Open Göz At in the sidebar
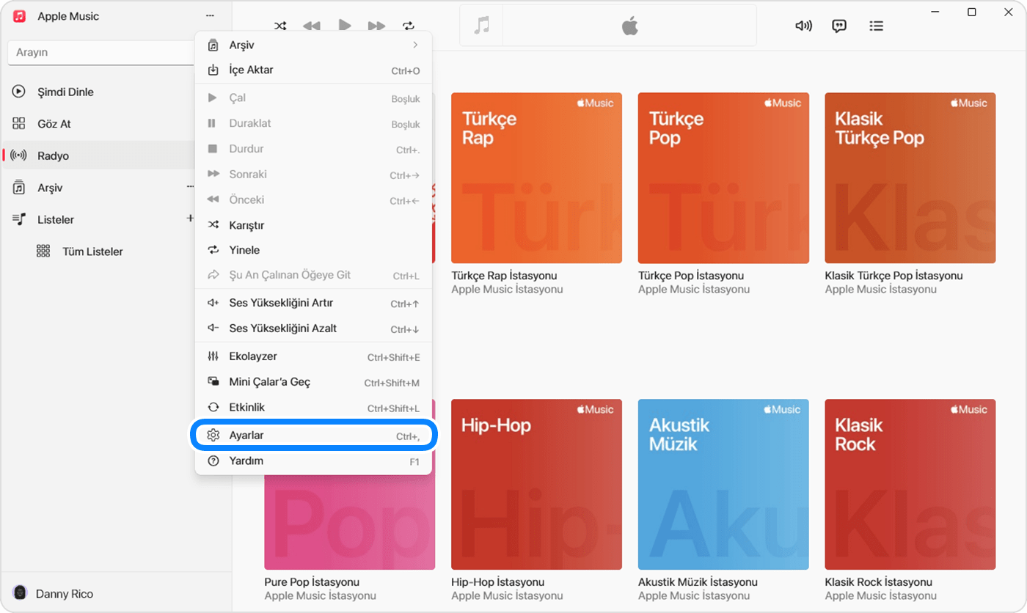 [x=99, y=124]
